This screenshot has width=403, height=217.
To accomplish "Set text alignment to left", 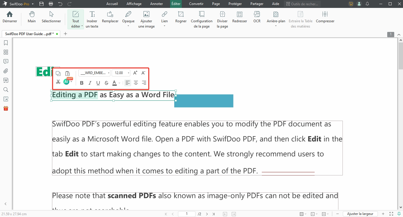I will 128,83.
